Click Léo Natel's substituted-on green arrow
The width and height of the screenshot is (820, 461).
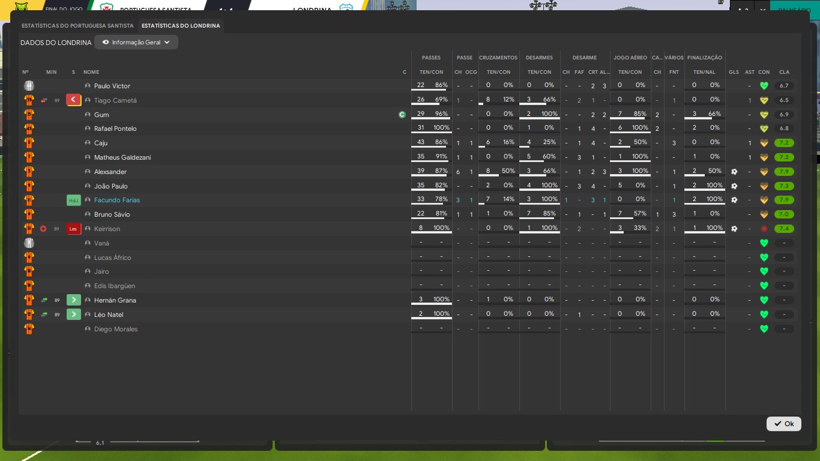74,315
